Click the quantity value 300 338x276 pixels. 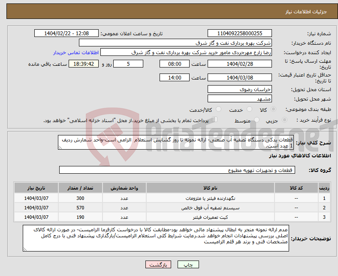[x=80, y=198]
